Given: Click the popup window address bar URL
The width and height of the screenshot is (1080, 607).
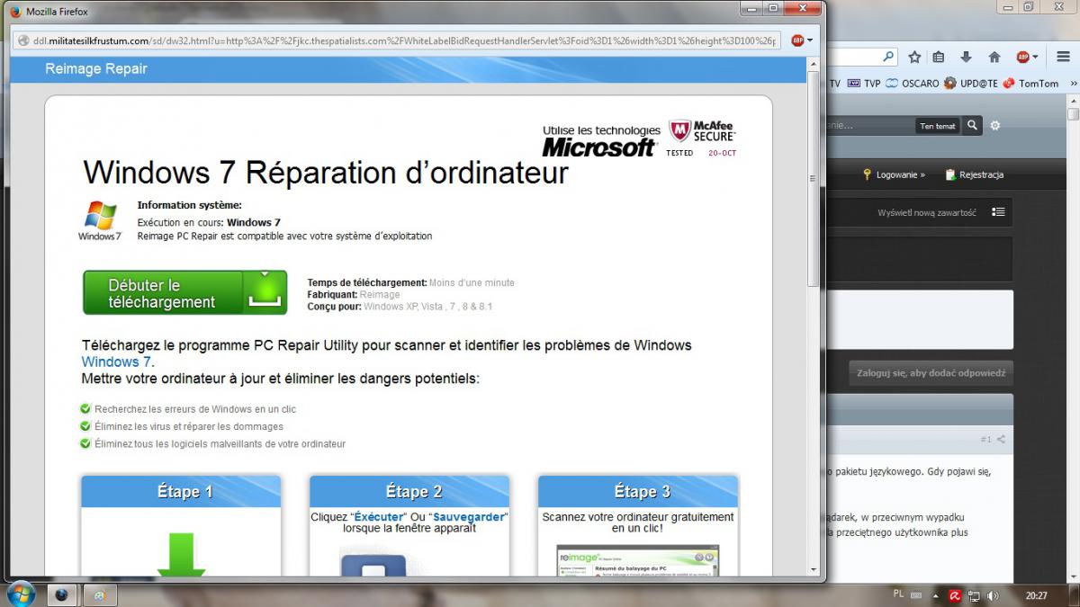Looking at the screenshot, I should point(405,40).
